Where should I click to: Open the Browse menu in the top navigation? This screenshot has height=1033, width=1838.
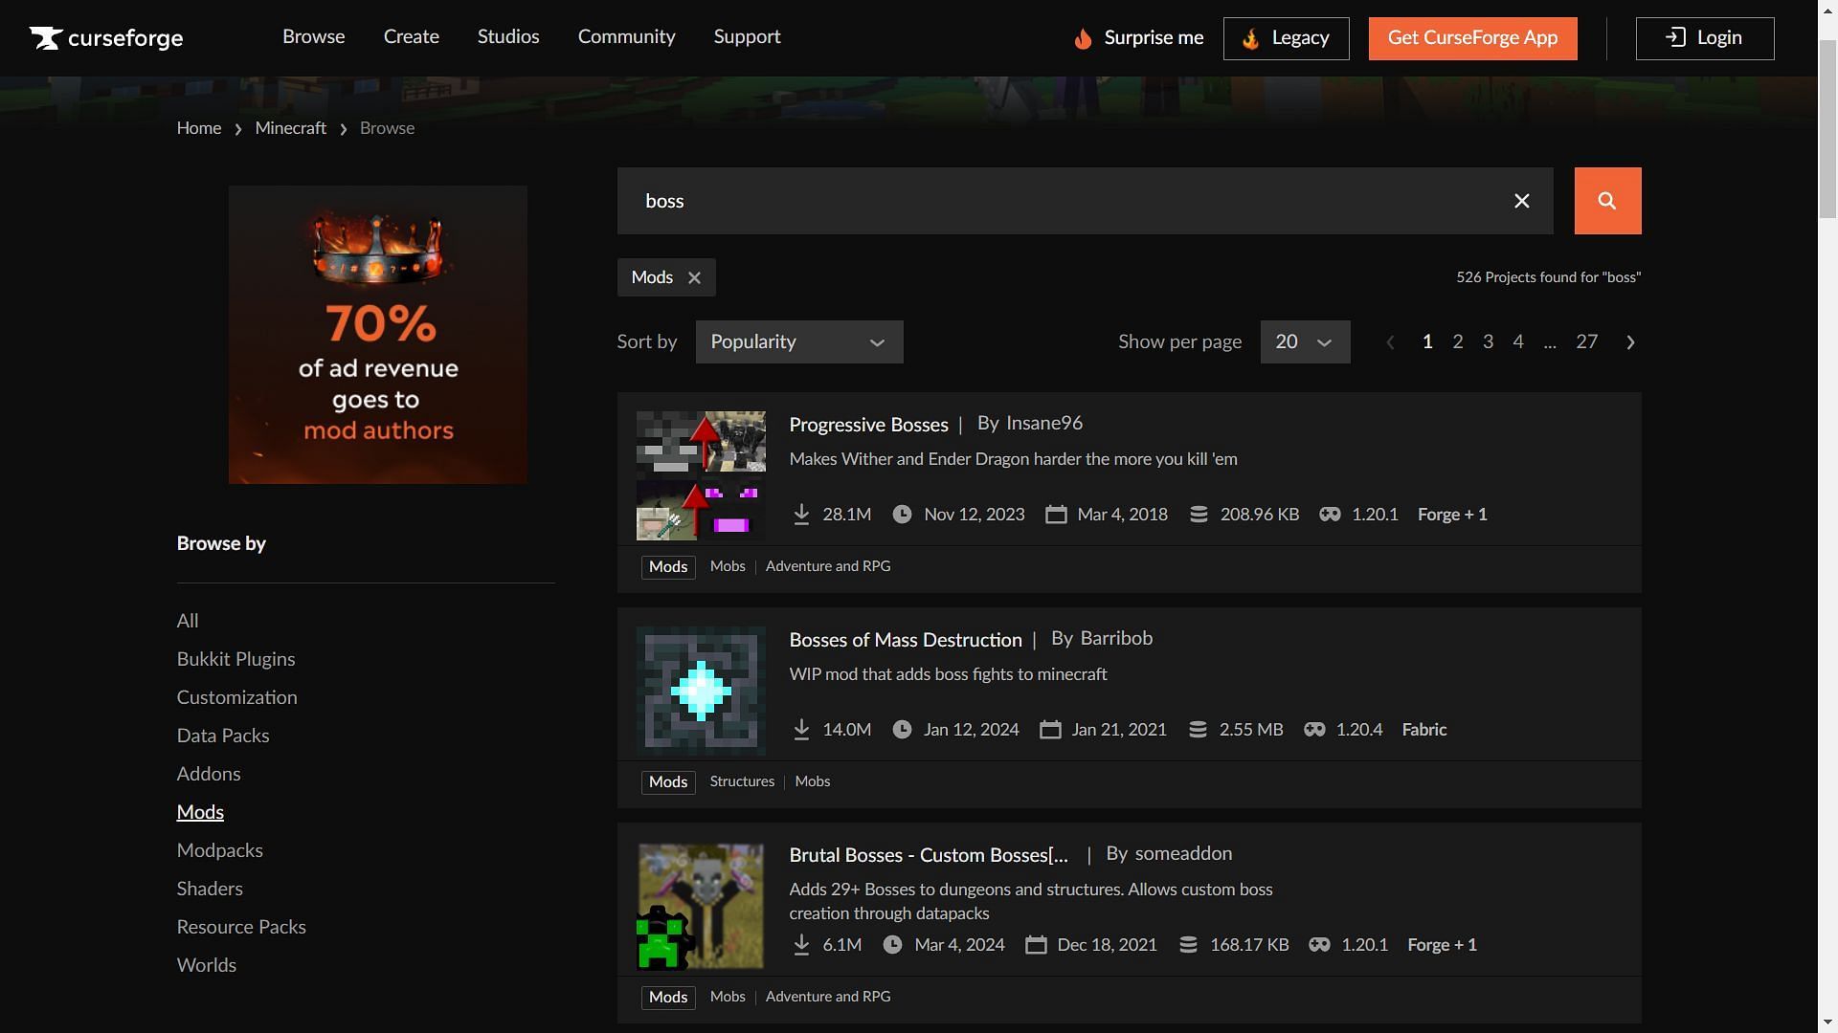tap(313, 36)
